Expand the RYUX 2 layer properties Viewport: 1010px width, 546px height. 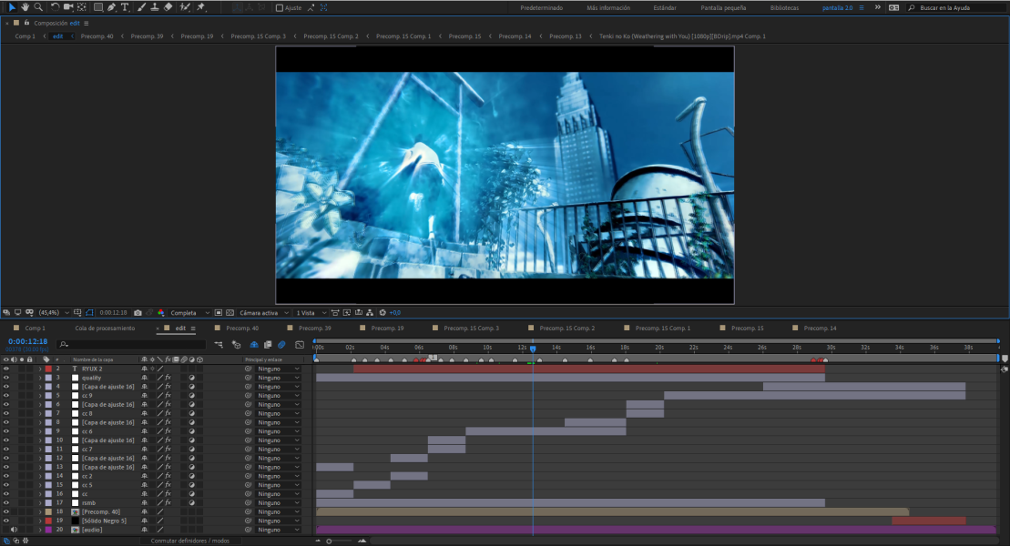point(40,369)
